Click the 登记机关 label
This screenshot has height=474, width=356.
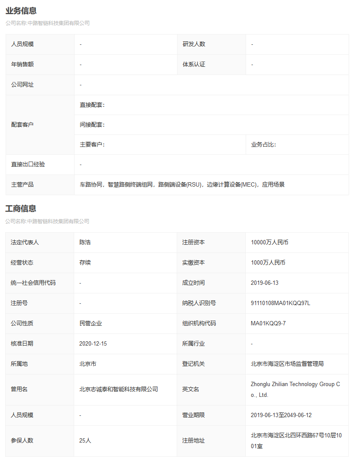coord(194,364)
